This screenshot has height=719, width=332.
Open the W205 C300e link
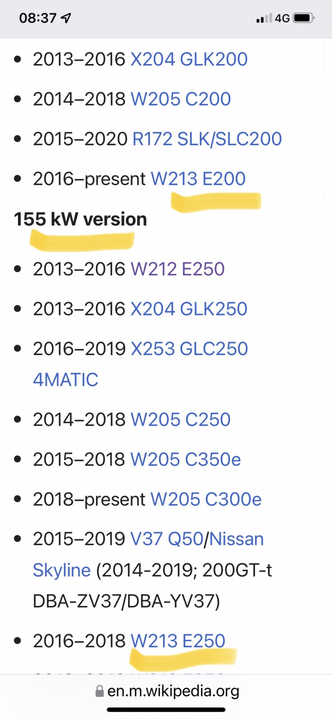(206, 499)
